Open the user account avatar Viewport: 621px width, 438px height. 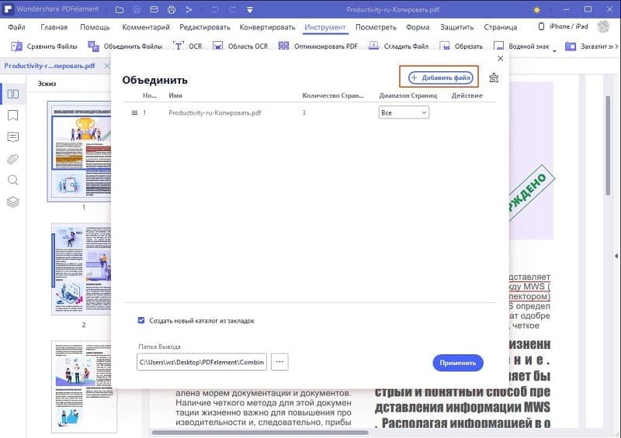pos(603,26)
